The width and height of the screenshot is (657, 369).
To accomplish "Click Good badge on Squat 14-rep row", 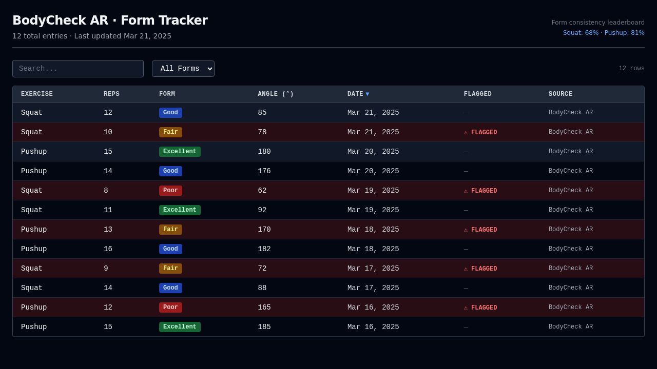I will pos(170,288).
